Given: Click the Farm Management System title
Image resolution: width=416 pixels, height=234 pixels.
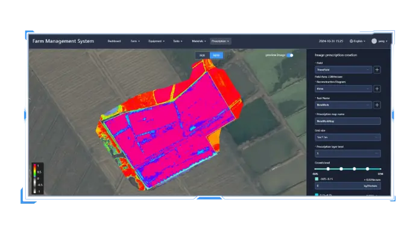Looking at the screenshot, I should click(63, 41).
